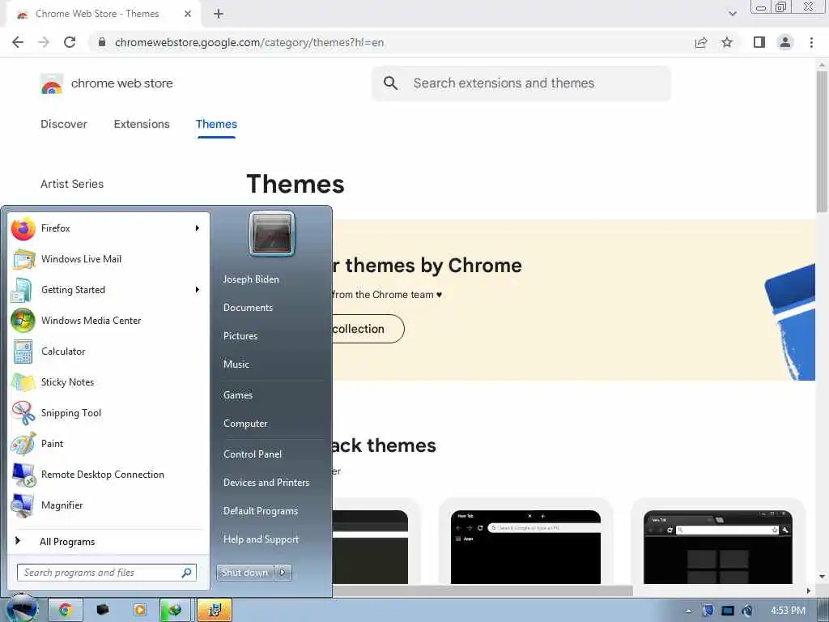Launch the Snipping Tool

pos(108,413)
